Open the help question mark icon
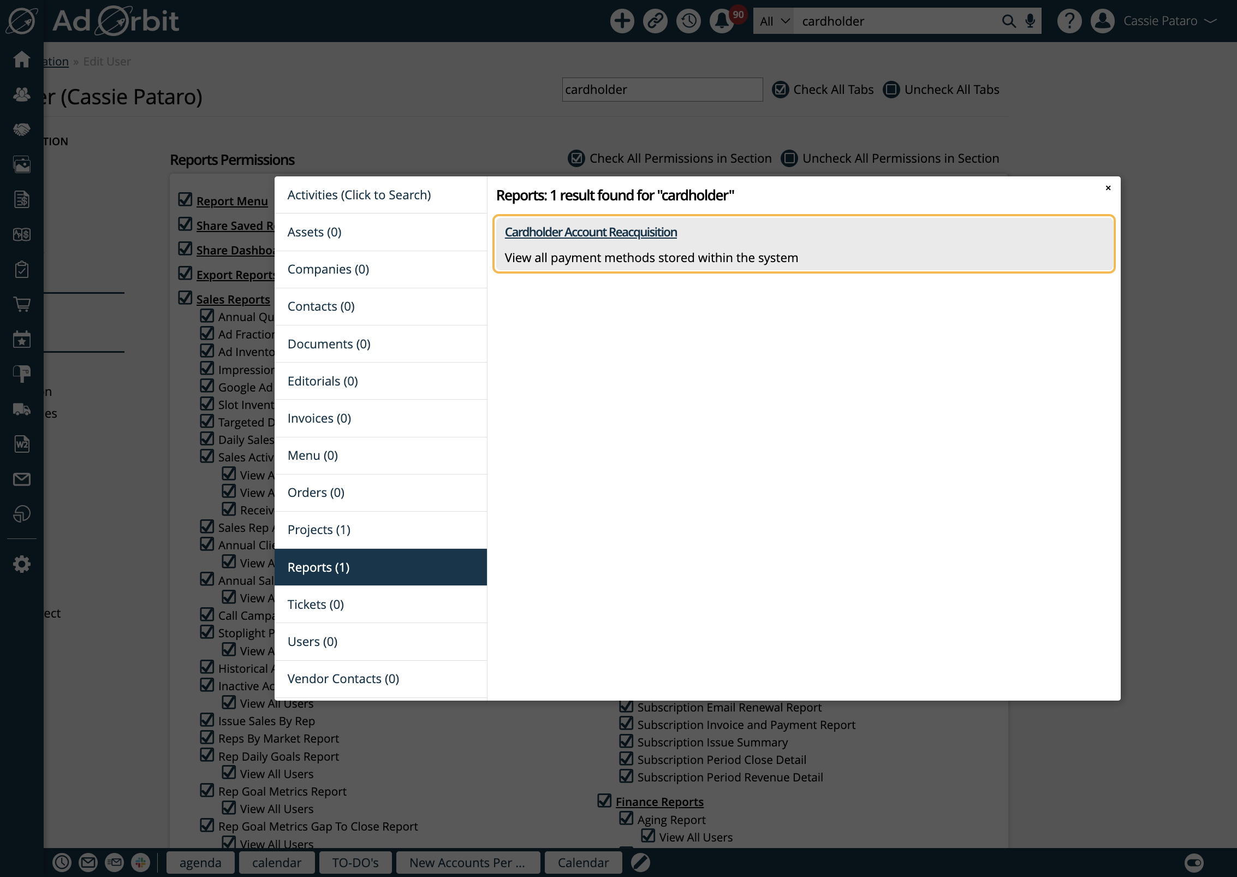Image resolution: width=1237 pixels, height=877 pixels. tap(1070, 21)
